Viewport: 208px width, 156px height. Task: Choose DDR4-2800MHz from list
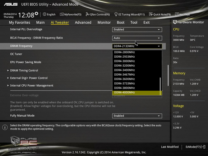(136, 52)
